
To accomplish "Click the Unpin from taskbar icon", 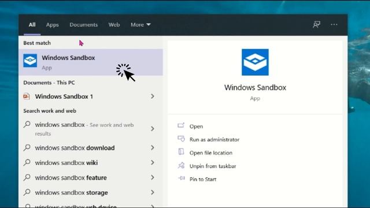I will 181,165.
